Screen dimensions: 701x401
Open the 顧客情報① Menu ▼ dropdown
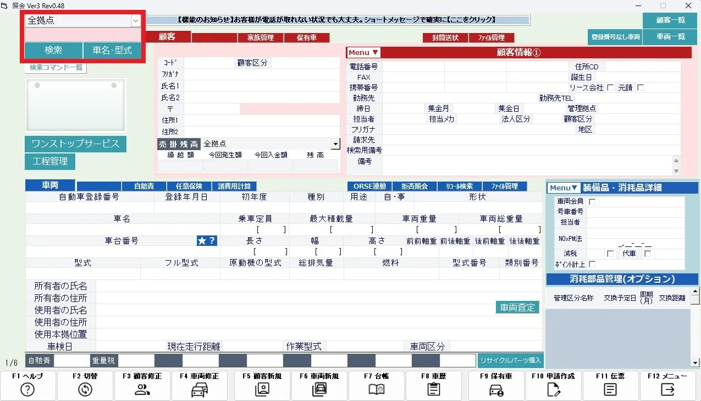(x=363, y=53)
